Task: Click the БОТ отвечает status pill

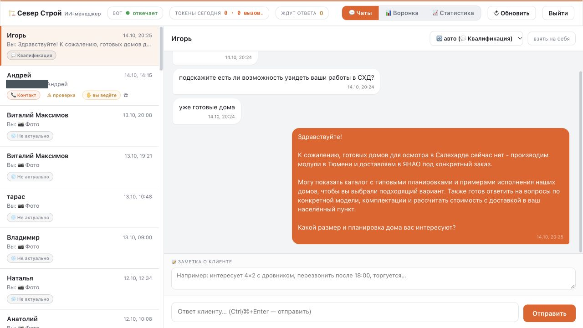Action: tap(135, 13)
